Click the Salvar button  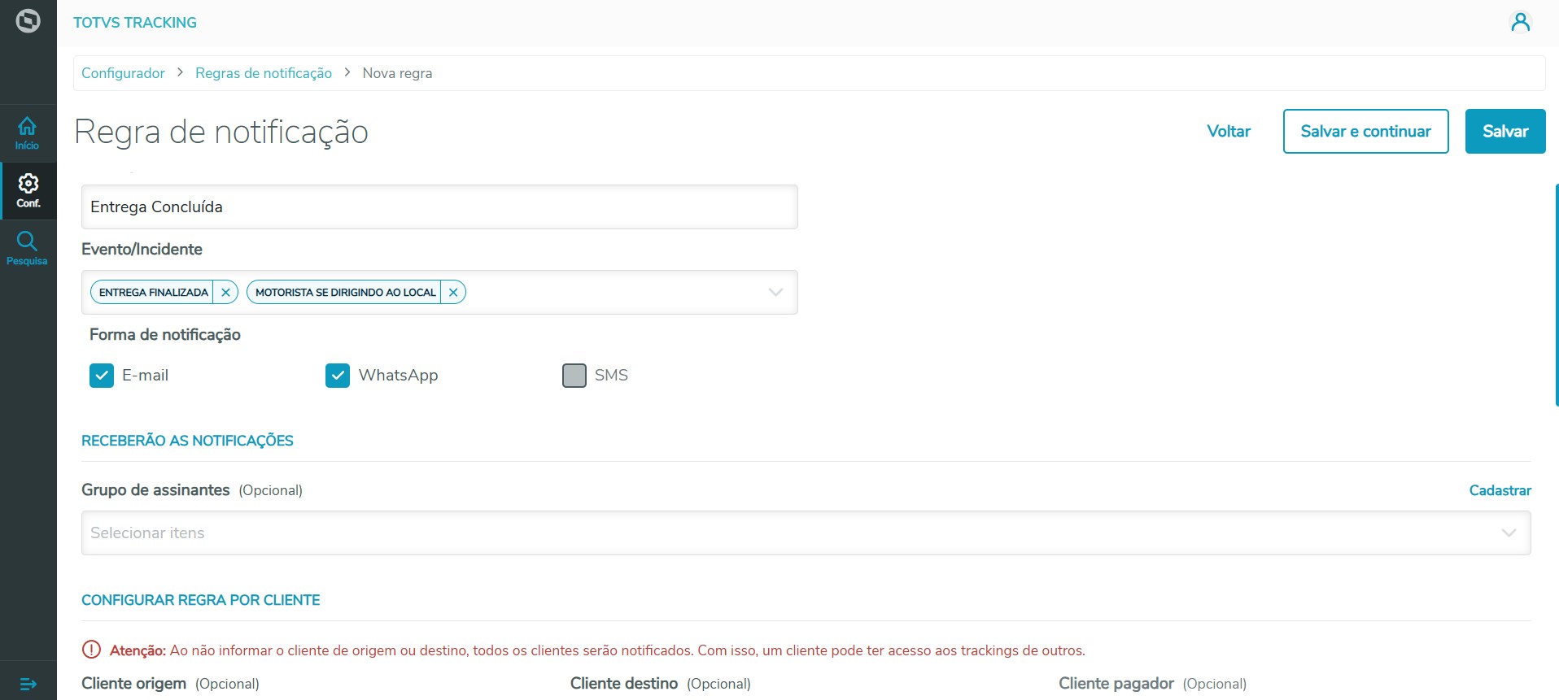1504,132
